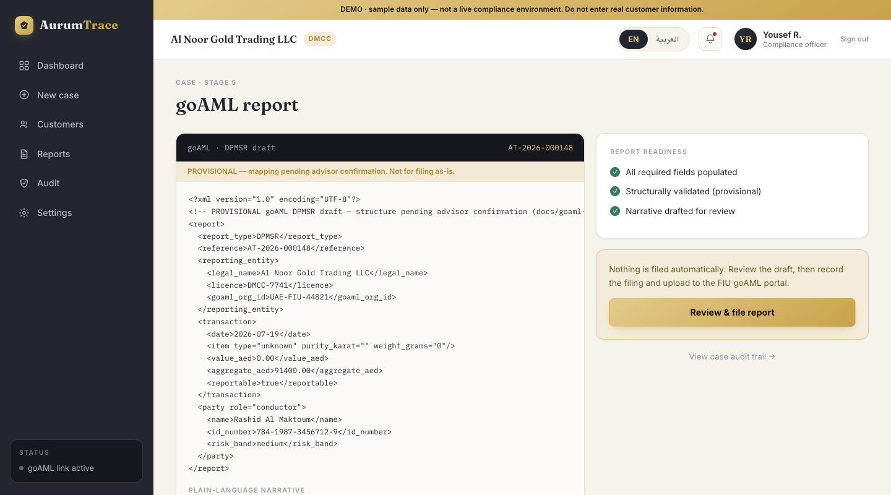891x495 pixels.
Task: Click the Dashboard grid icon in sidebar
Action: click(24, 66)
